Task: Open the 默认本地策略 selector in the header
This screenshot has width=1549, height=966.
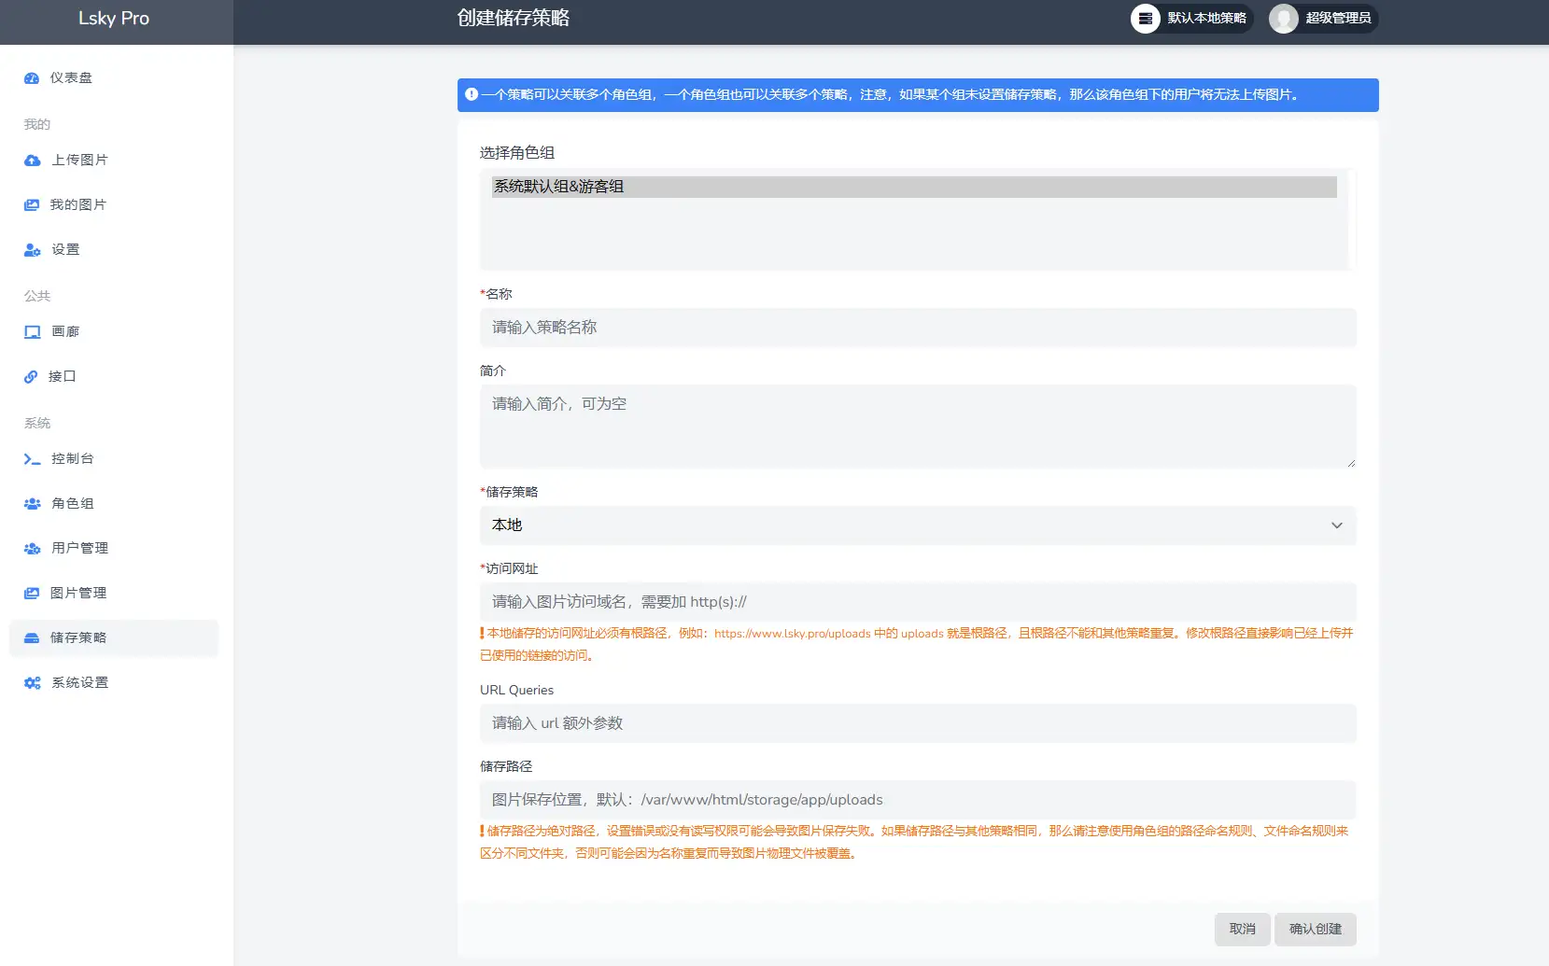Action: [1191, 18]
